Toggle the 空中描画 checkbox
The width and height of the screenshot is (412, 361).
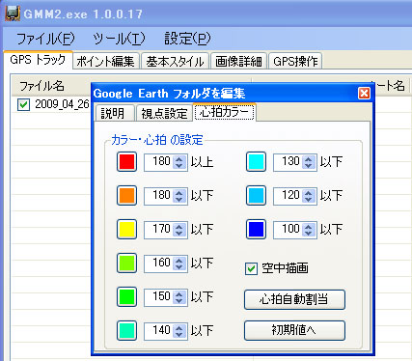[251, 268]
